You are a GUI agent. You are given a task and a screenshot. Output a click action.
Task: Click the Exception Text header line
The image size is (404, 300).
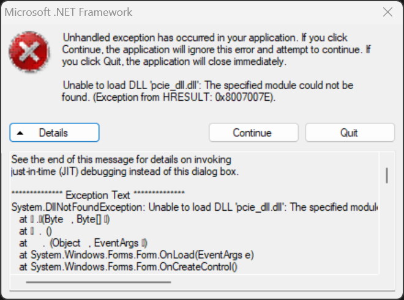tap(98, 196)
